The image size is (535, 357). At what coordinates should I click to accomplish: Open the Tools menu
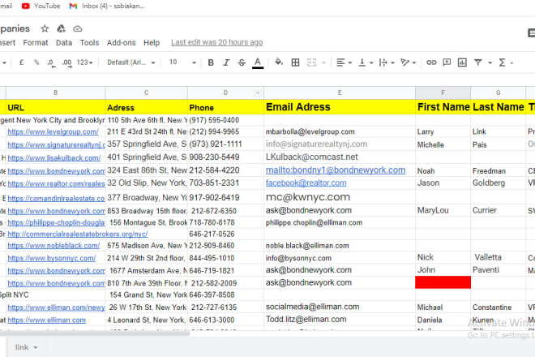point(89,43)
